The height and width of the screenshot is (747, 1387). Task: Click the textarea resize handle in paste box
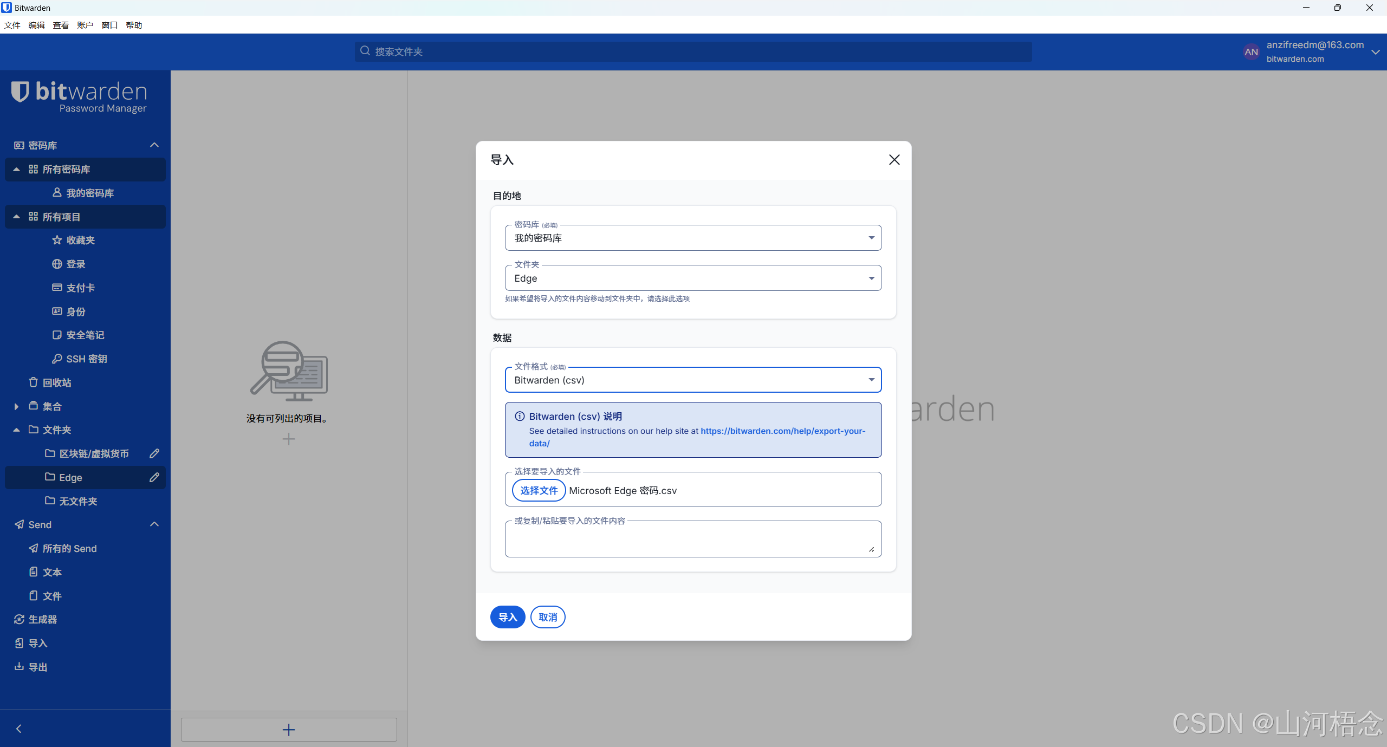click(x=871, y=549)
